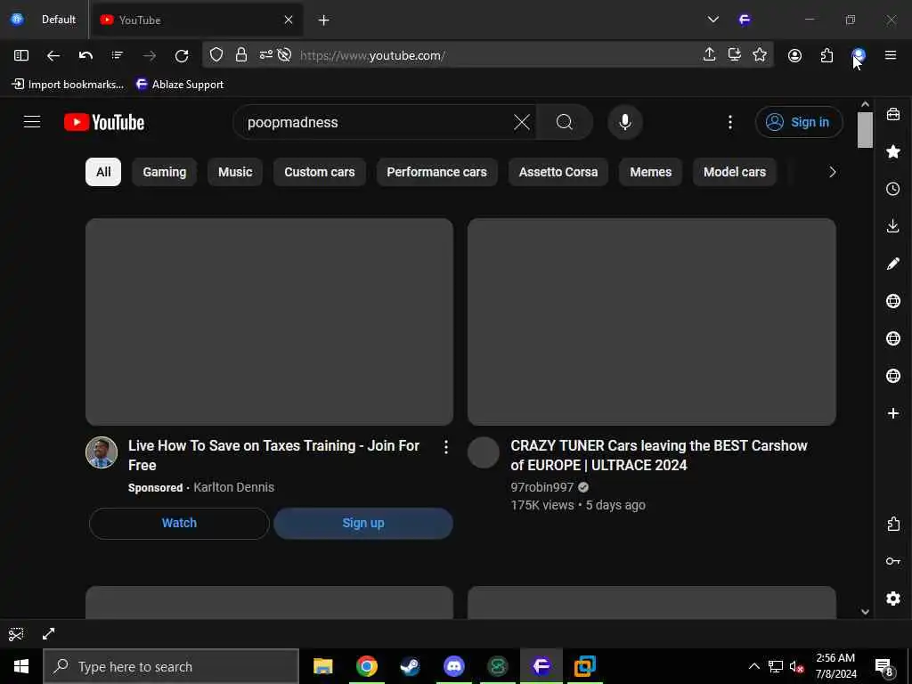This screenshot has width=912, height=684.
Task: Open CRAZY TUNER Cars video title
Action: pos(658,455)
